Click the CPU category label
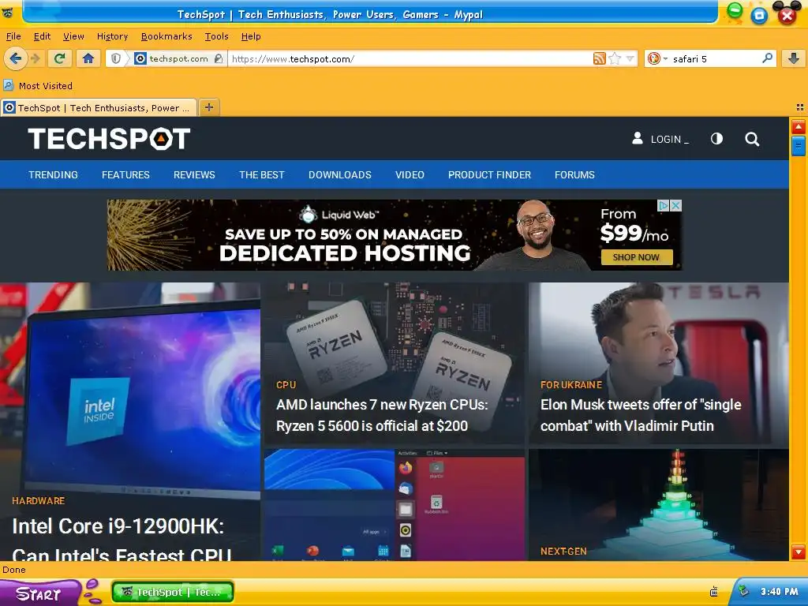The image size is (808, 606). 286,385
